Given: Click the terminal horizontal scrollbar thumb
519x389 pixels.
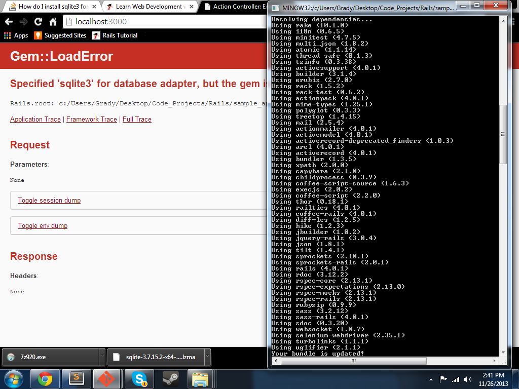Looking at the screenshot, I should click(x=353, y=361).
